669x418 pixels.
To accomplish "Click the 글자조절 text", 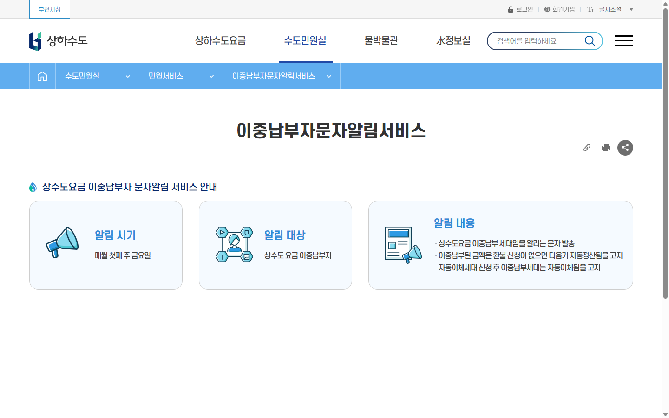I will pos(610,9).
